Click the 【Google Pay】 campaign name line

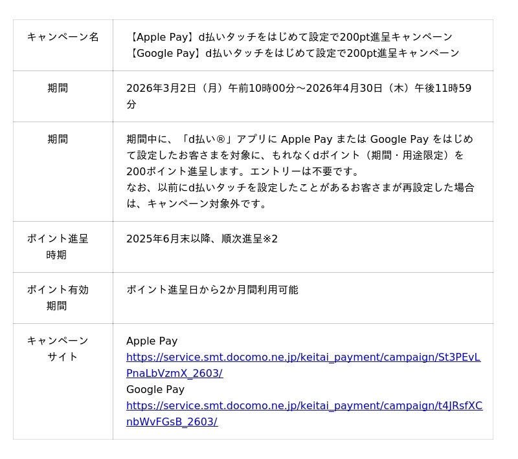point(293,54)
